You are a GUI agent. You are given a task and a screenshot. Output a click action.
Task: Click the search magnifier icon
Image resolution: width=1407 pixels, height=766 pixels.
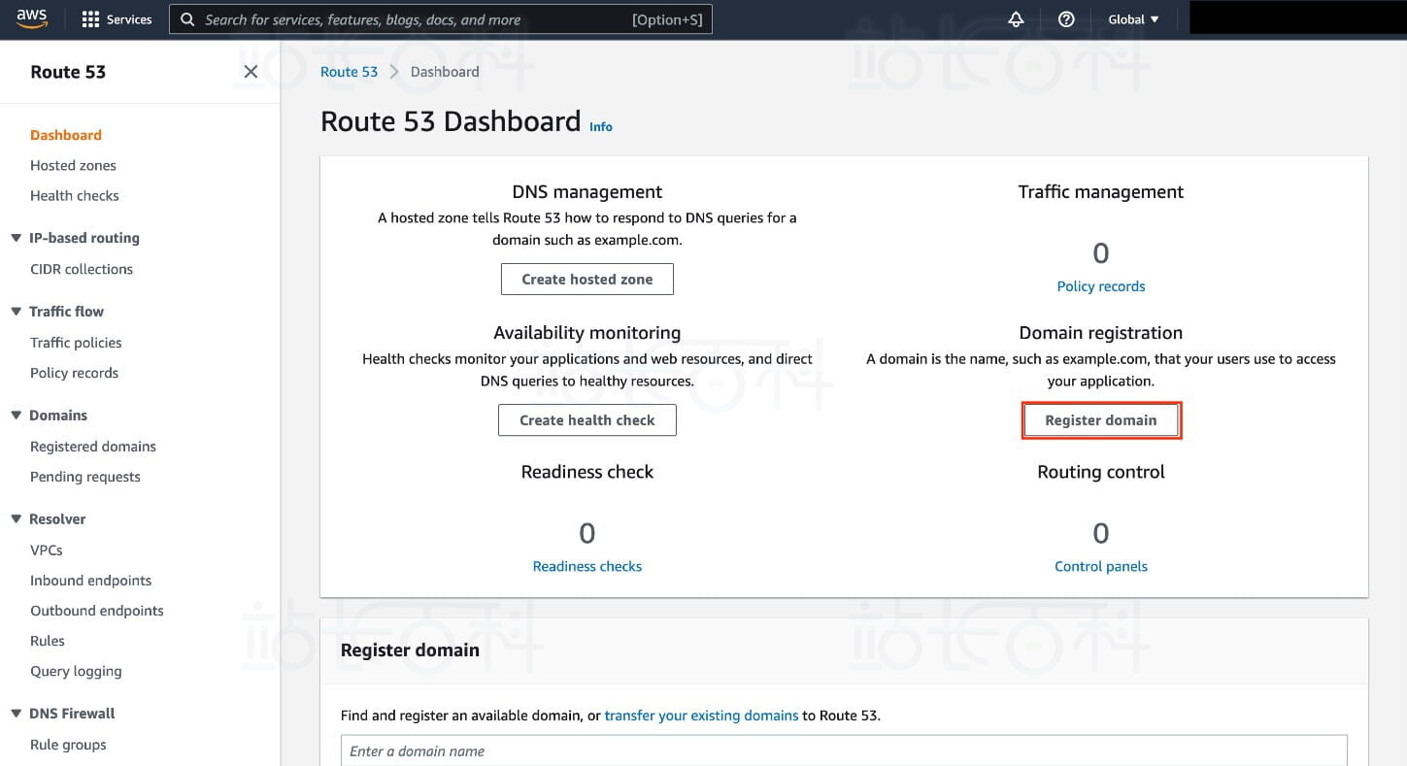[187, 19]
